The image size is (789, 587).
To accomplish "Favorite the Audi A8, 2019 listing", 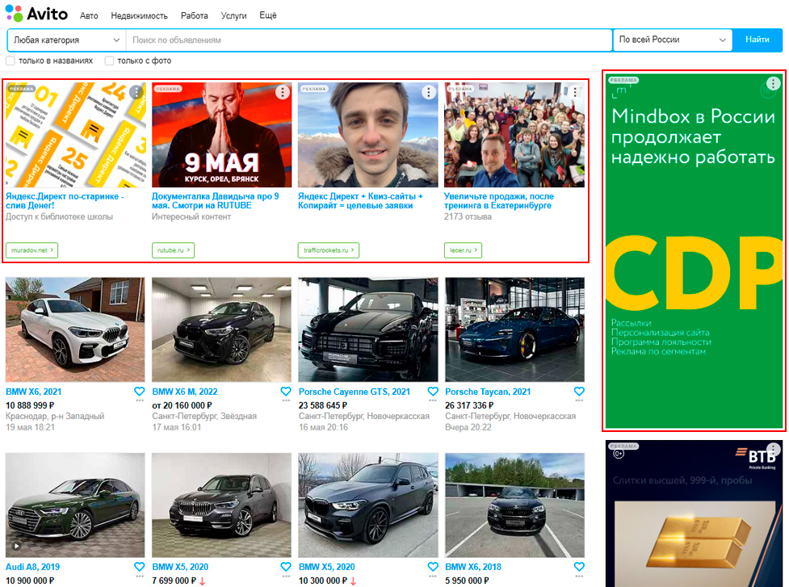I will coord(140,567).
